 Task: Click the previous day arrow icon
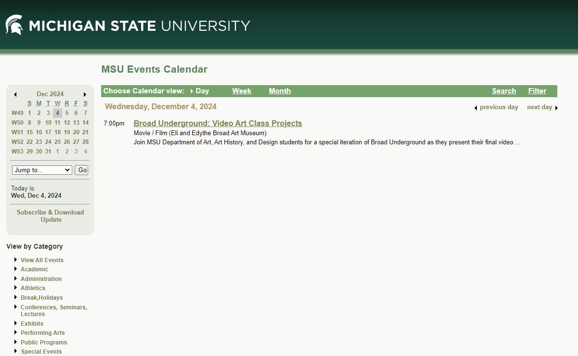point(476,108)
